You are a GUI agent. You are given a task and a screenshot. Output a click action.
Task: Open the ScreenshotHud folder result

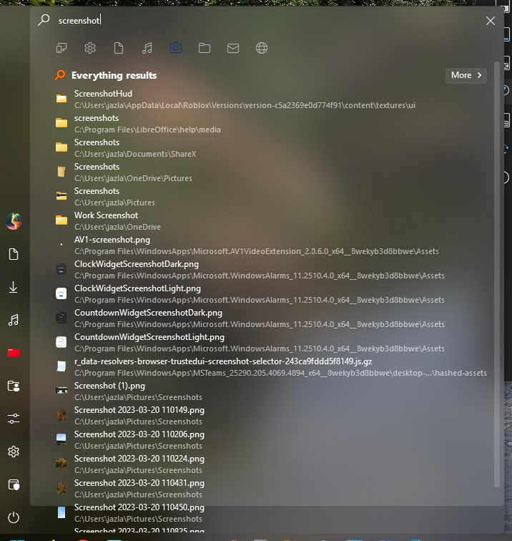(x=103, y=94)
